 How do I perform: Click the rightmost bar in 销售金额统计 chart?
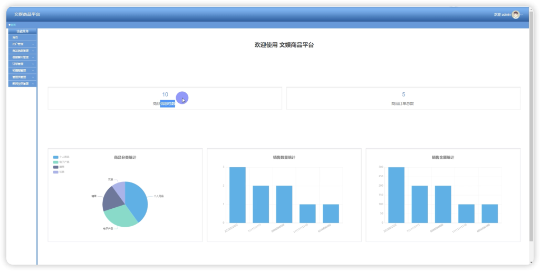tap(490, 214)
